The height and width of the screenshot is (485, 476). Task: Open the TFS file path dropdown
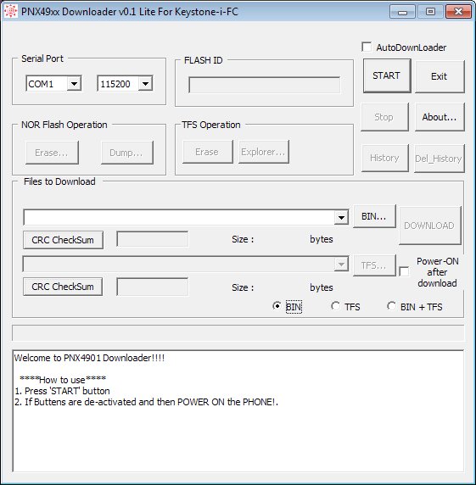341,265
